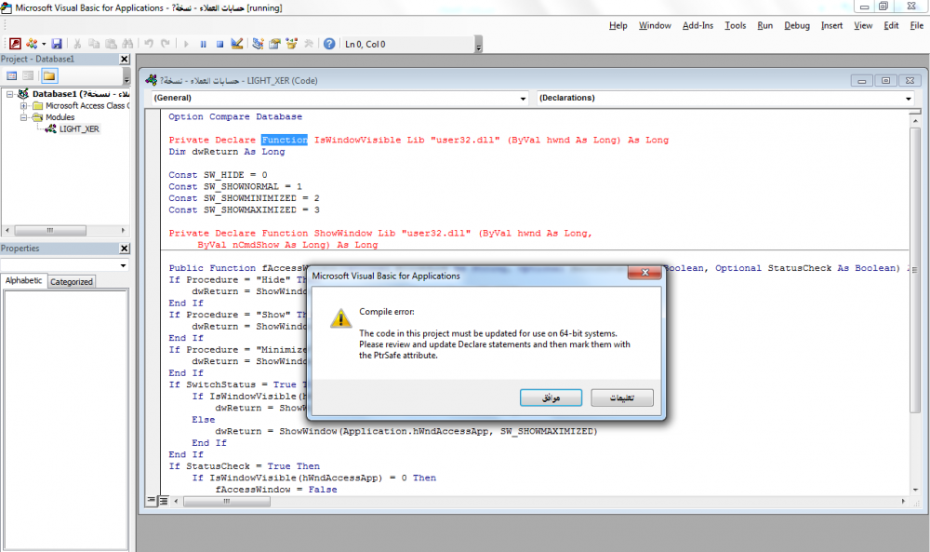Switch to Procedure View button
The width and height of the screenshot is (930, 552).
coord(152,501)
